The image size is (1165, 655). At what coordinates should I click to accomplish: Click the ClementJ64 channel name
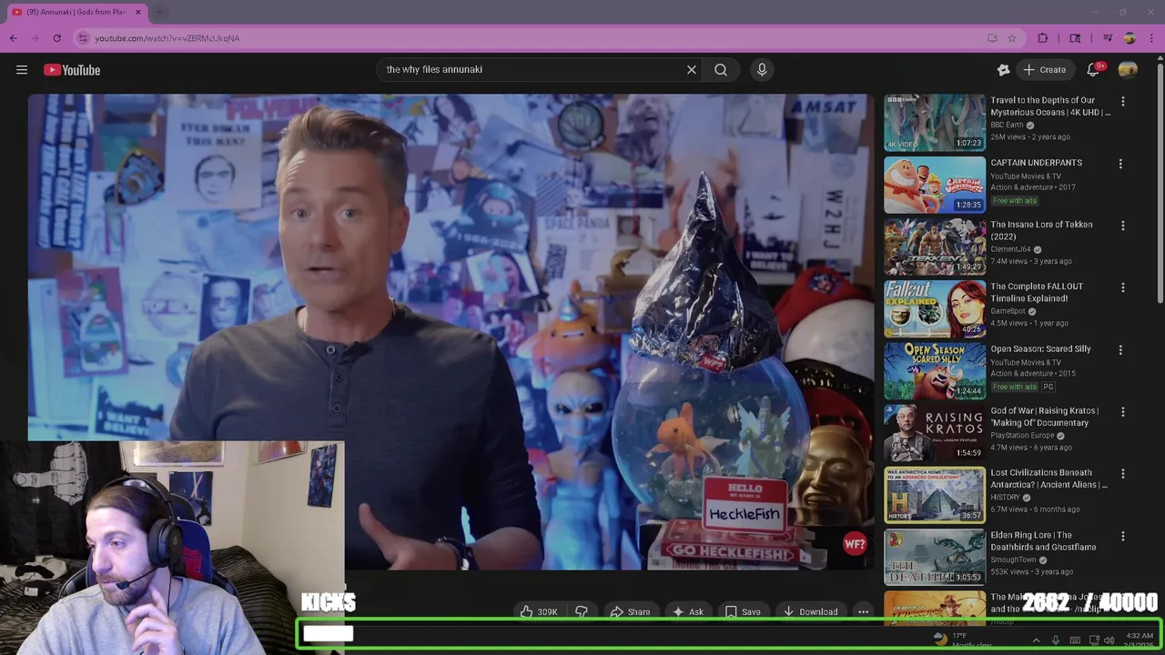tap(1010, 249)
